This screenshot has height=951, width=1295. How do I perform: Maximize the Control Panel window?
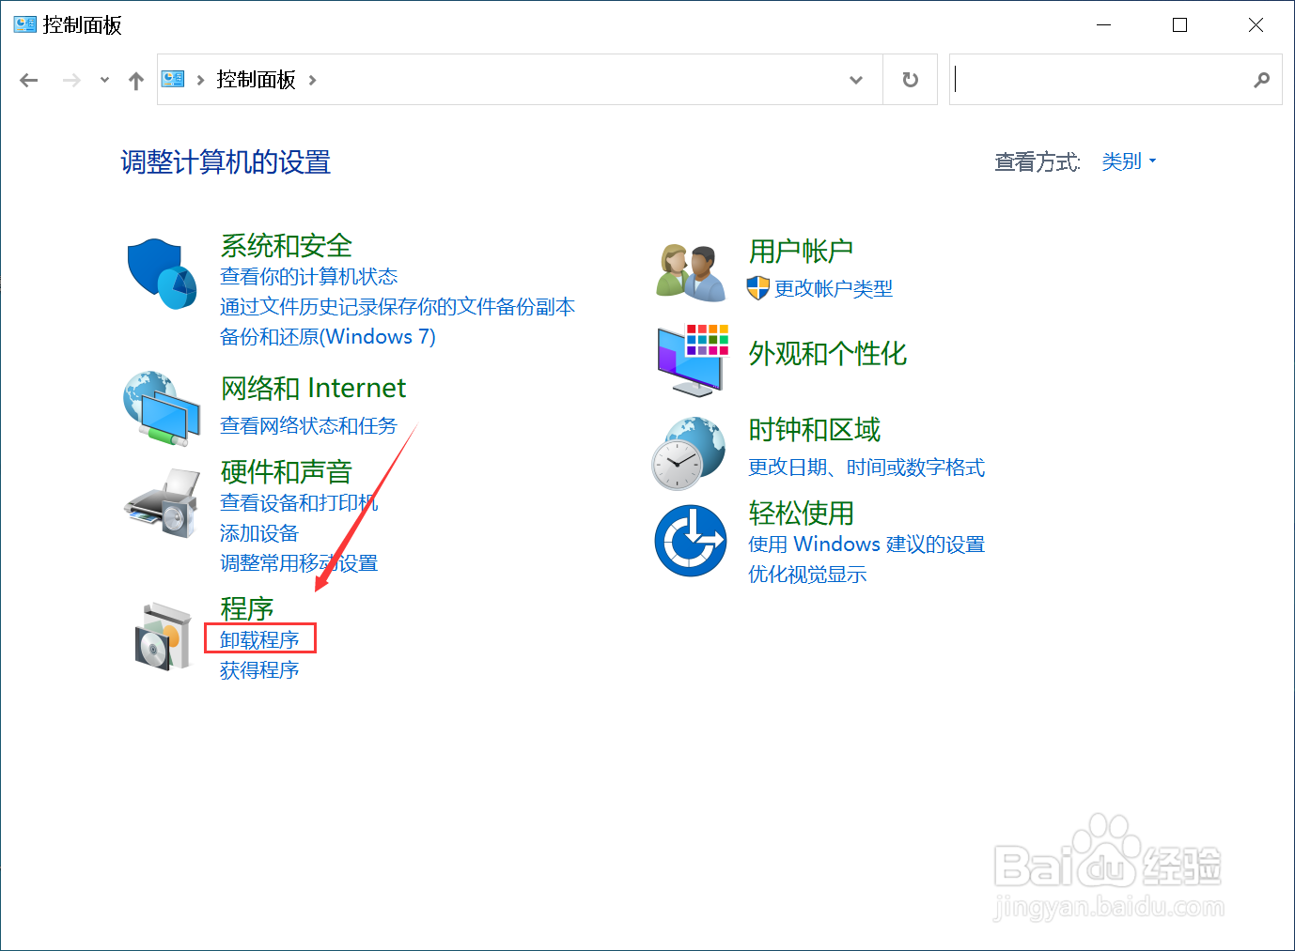(x=1180, y=25)
